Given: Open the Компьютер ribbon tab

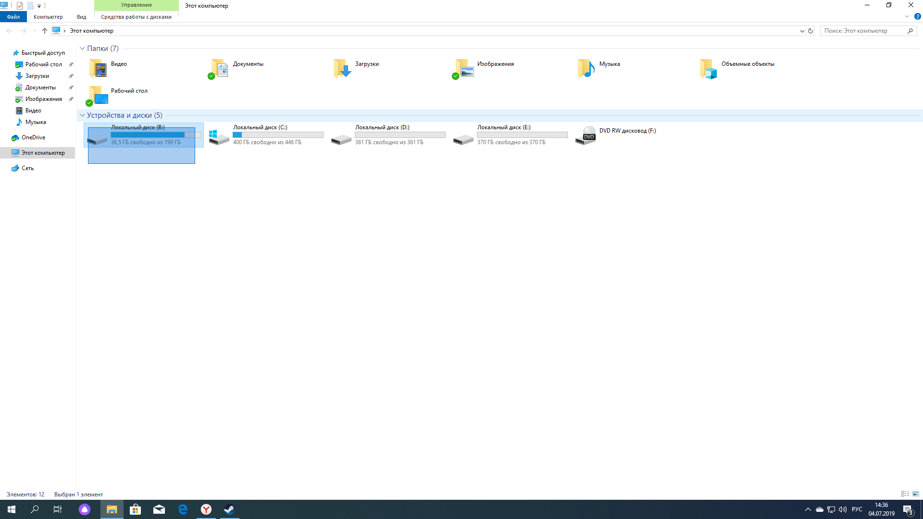Looking at the screenshot, I should 48,17.
